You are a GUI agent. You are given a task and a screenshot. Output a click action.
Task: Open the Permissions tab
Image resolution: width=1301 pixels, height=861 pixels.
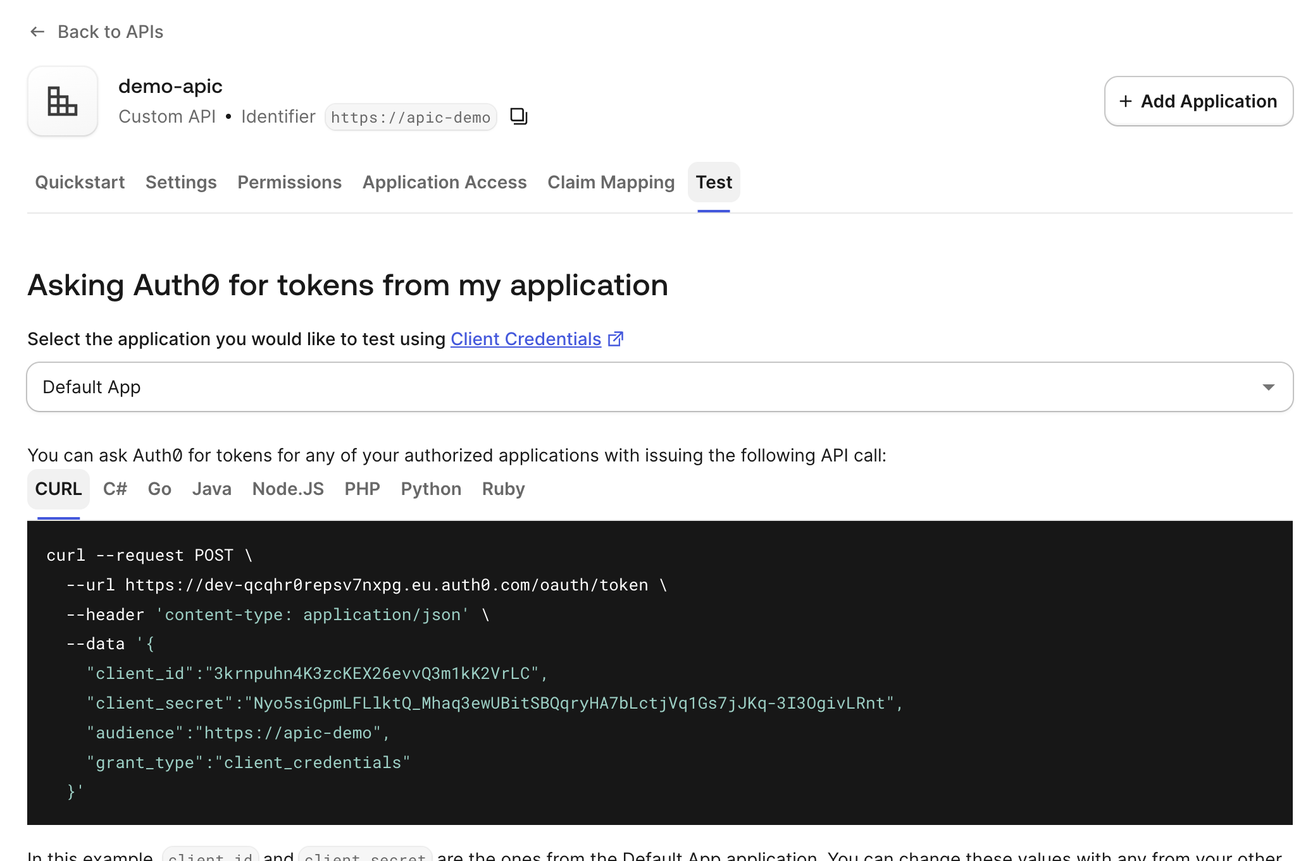pos(289,182)
